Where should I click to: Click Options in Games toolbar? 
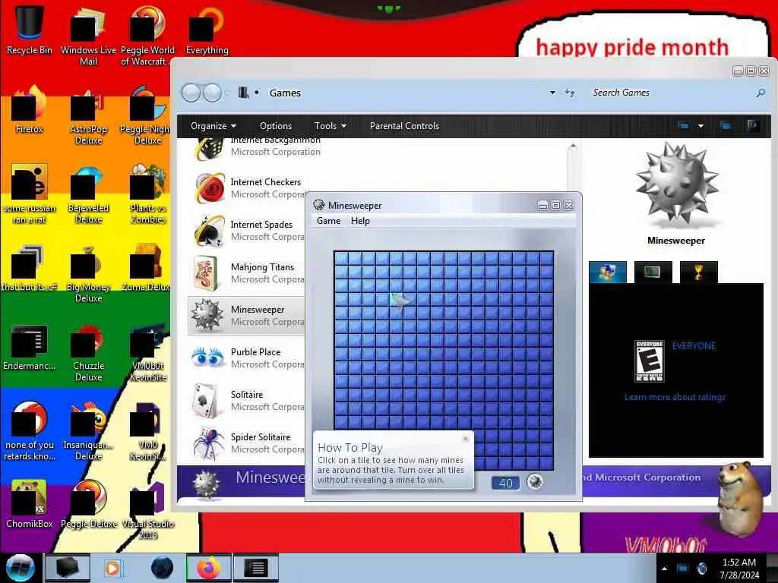276,126
